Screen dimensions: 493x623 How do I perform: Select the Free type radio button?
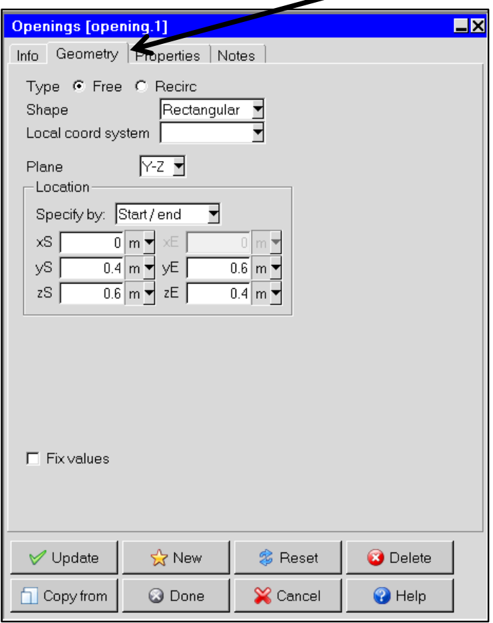79,87
